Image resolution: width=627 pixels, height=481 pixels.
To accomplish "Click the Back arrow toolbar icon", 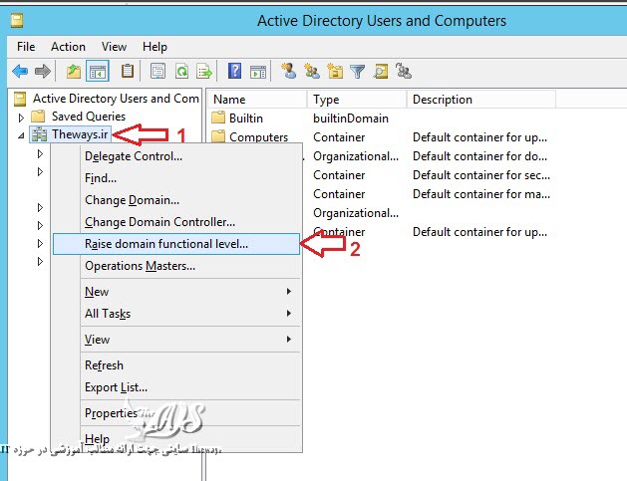I will tap(19, 71).
